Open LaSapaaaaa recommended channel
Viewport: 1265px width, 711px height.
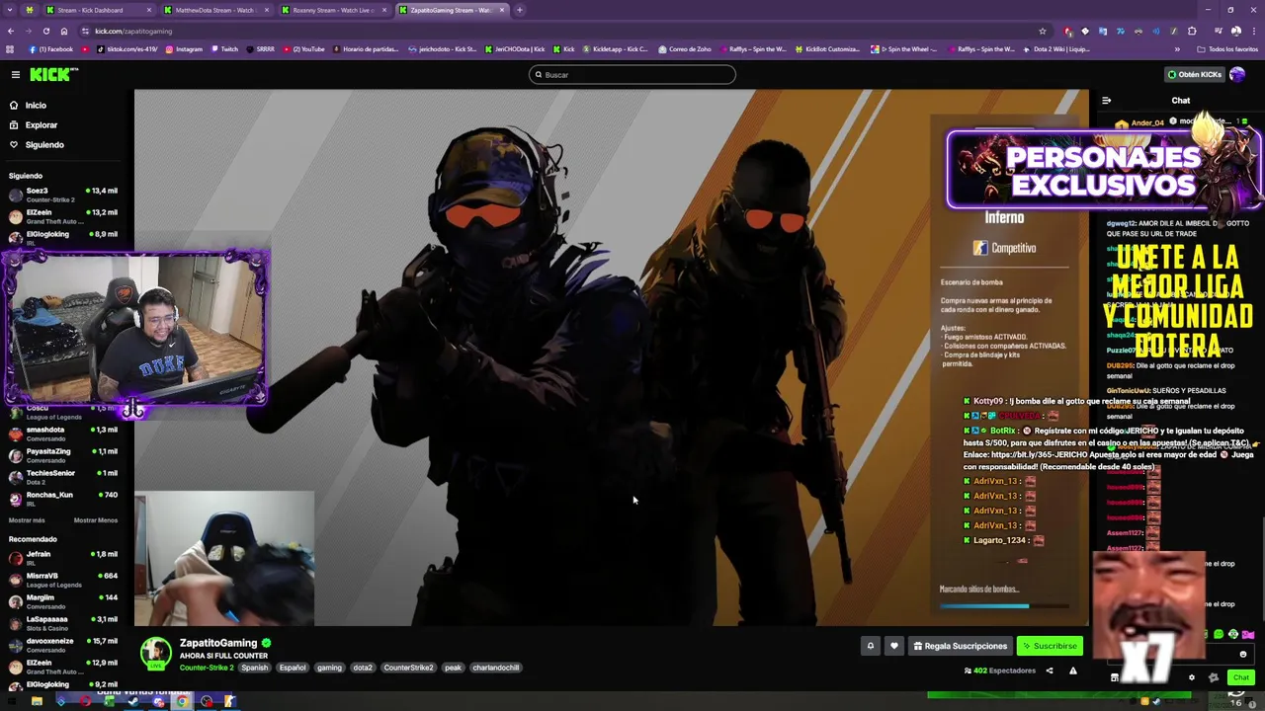63,623
